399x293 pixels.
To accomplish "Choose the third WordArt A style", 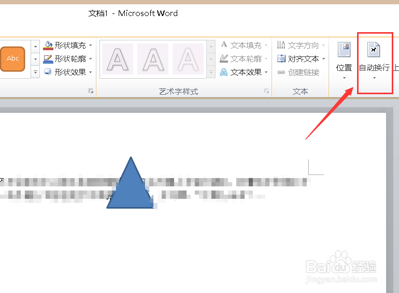I will point(188,59).
